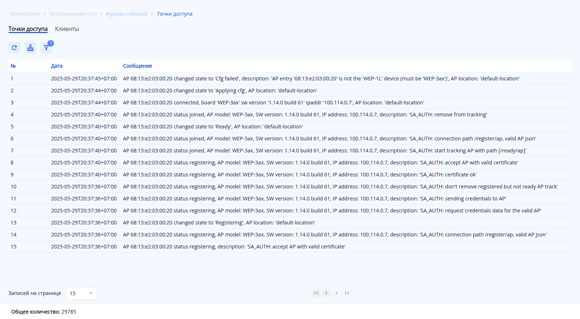The image size is (580, 319).
Task: Click the refresh log icon
Action: pyautogui.click(x=14, y=48)
